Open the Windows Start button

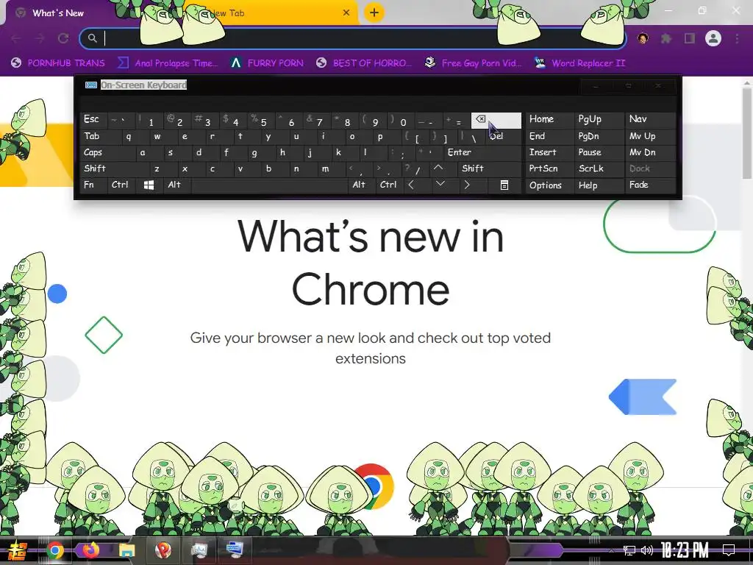(x=18, y=550)
